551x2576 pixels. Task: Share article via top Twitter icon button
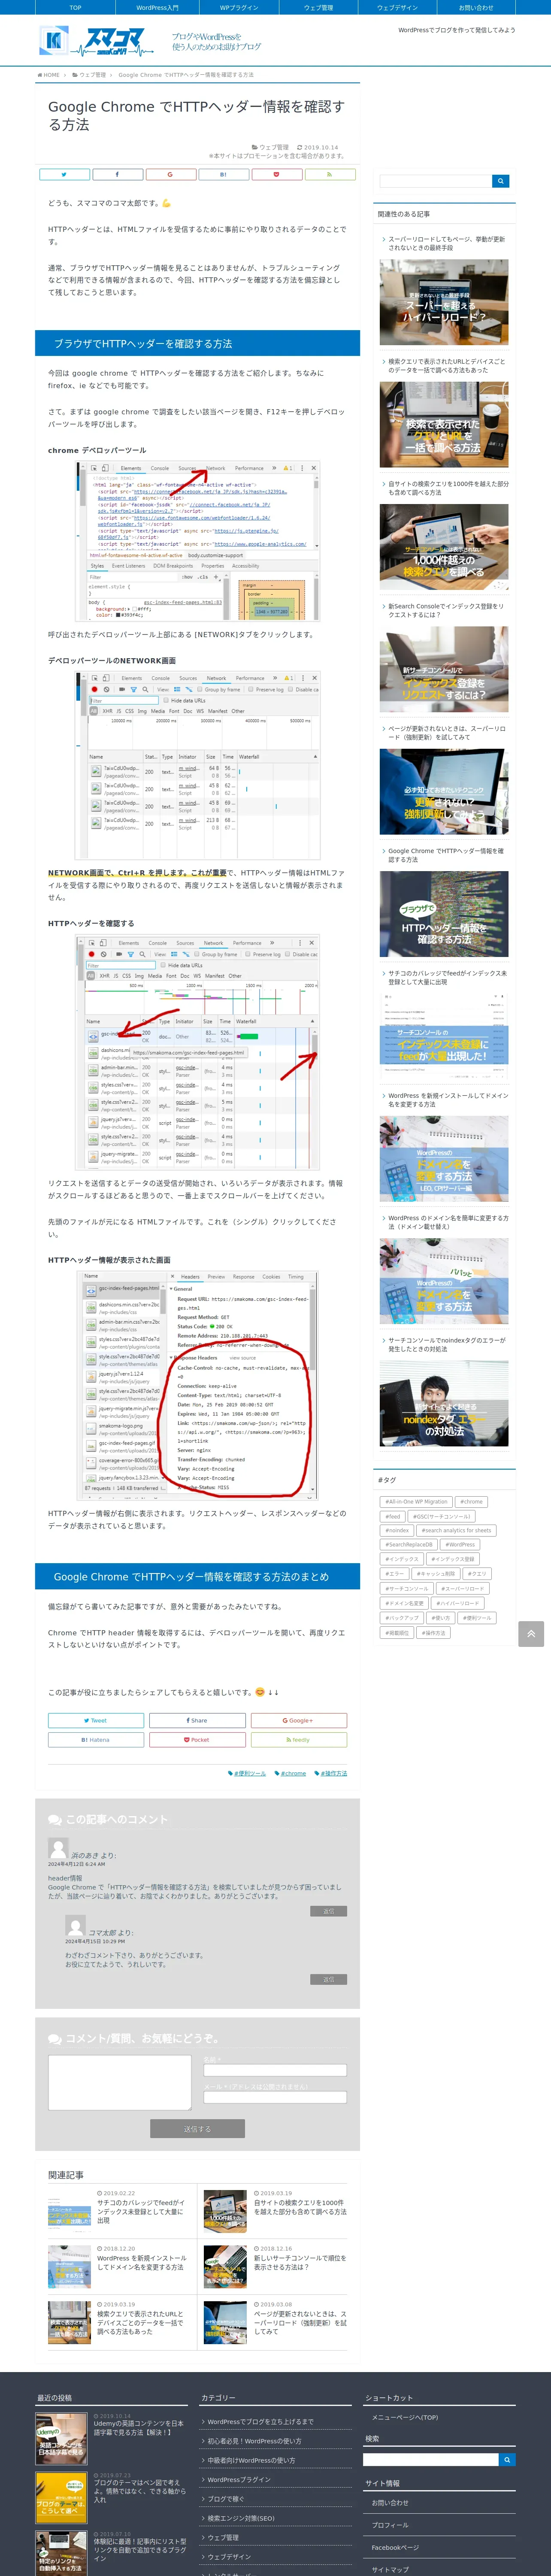pos(64,174)
